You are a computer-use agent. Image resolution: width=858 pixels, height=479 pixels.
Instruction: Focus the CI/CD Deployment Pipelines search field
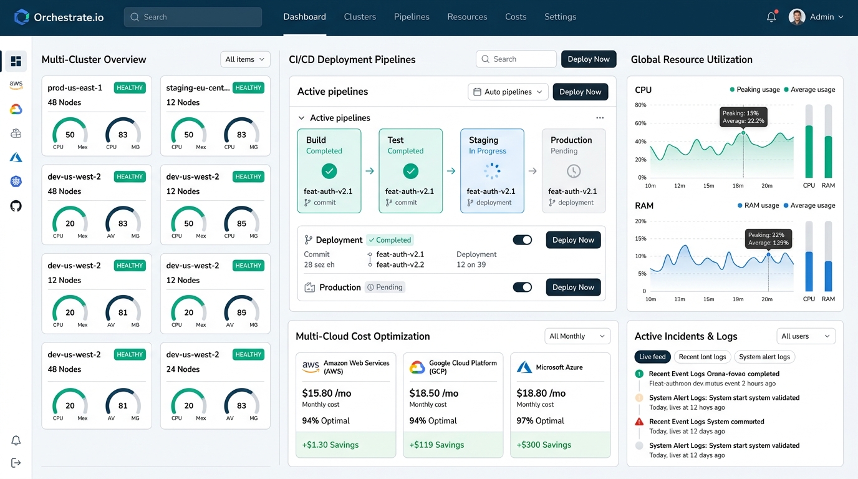click(516, 59)
